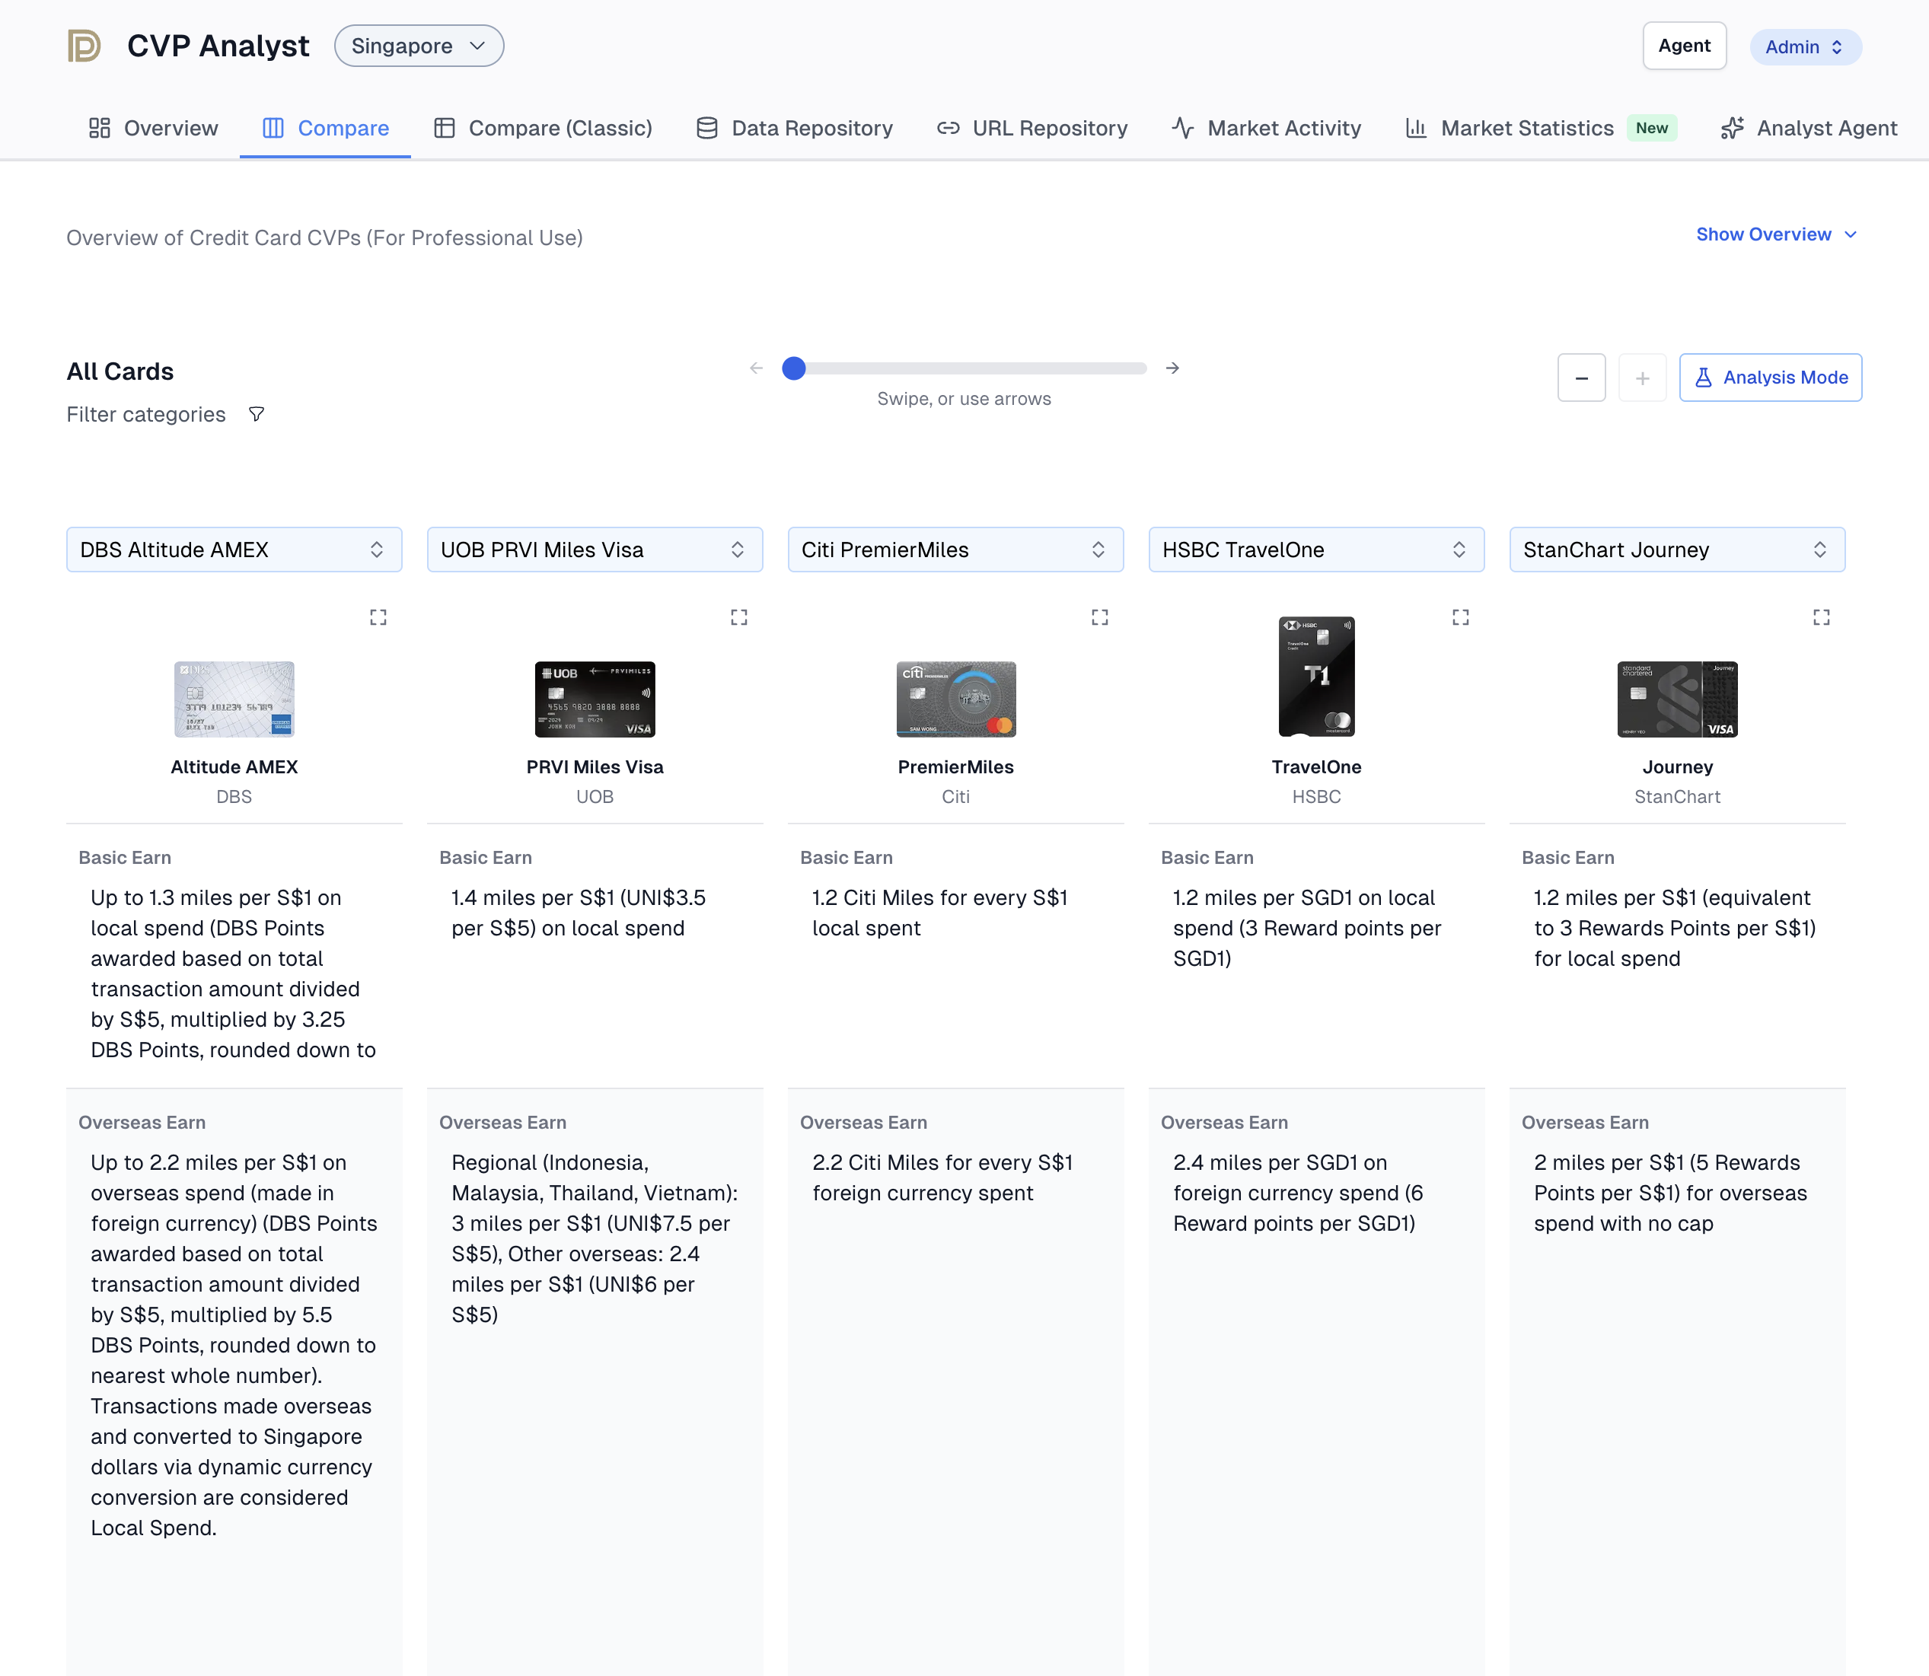The height and width of the screenshot is (1676, 1929).
Task: Open the DBS Altitude AMEX card selector
Action: coord(234,550)
